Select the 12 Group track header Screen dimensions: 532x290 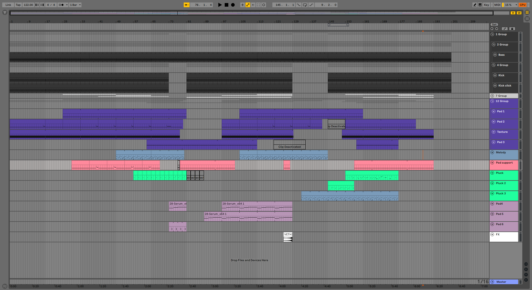(x=504, y=103)
